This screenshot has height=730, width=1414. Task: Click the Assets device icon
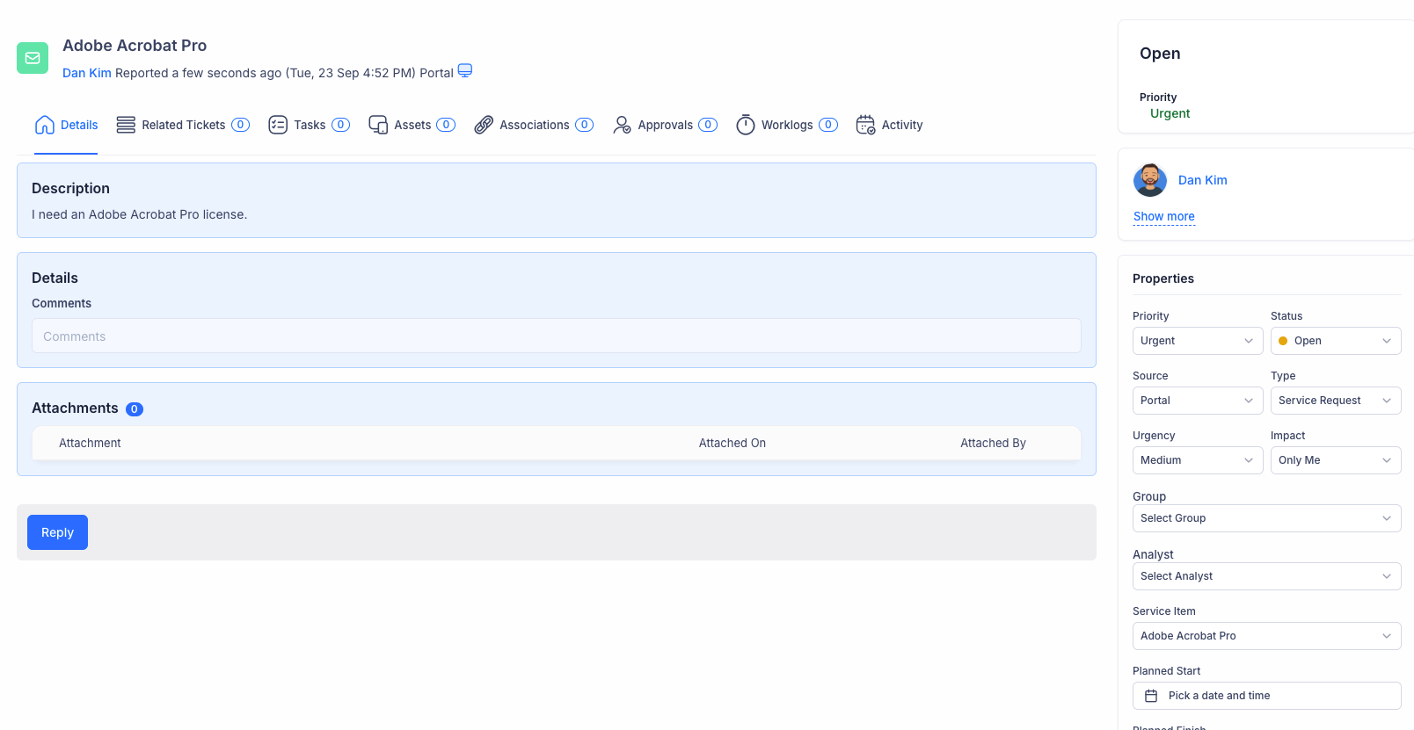pos(378,125)
